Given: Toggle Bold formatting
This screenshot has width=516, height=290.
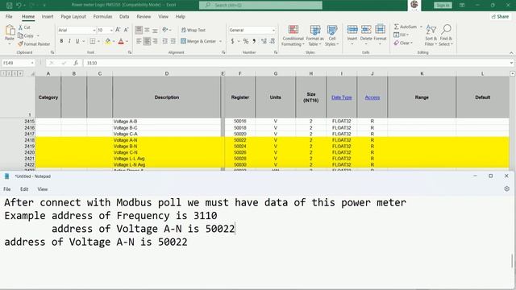Looking at the screenshot, I should click(x=61, y=41).
